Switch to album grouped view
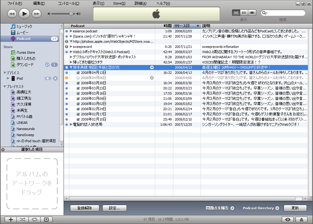Screen dimensions: 313x224 pyautogui.click(x=244, y=13)
